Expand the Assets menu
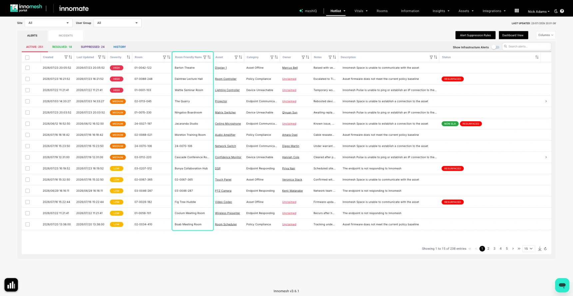 coord(466,11)
